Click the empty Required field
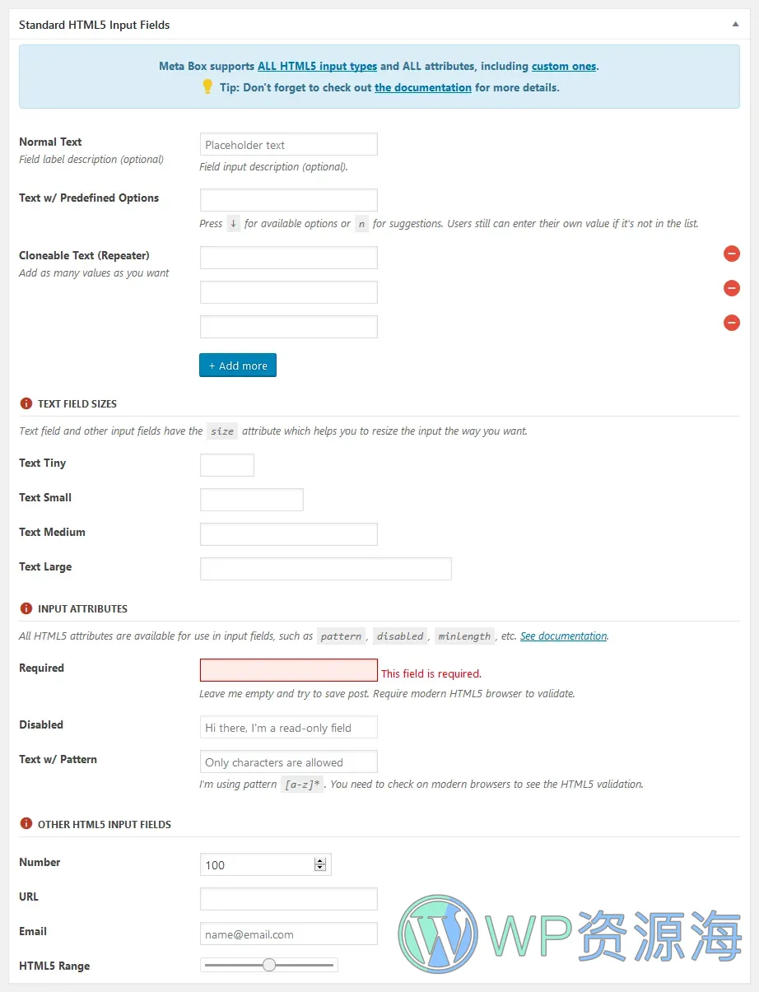The width and height of the screenshot is (759, 992). click(x=288, y=670)
